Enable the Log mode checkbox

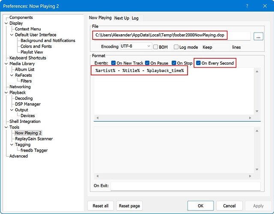point(176,47)
